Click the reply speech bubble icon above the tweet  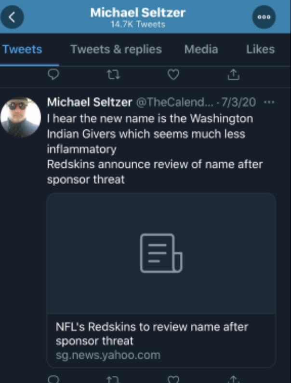coord(54,74)
